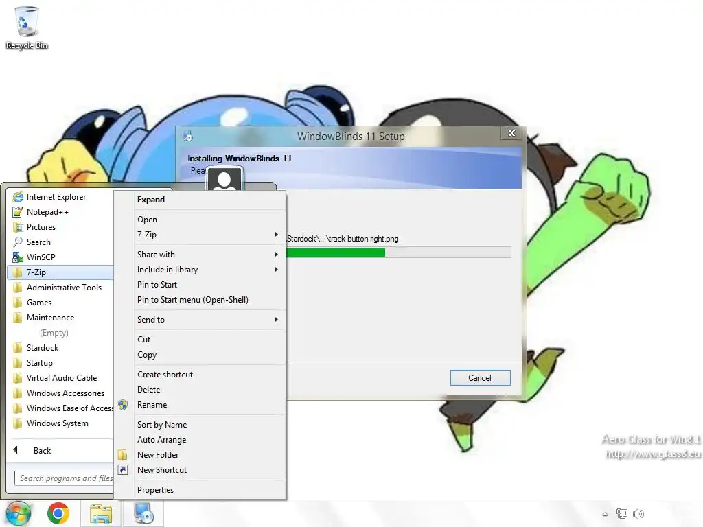The height and width of the screenshot is (527, 703).
Task: Click the Notepad++ icon in Start menu
Action: coord(18,212)
